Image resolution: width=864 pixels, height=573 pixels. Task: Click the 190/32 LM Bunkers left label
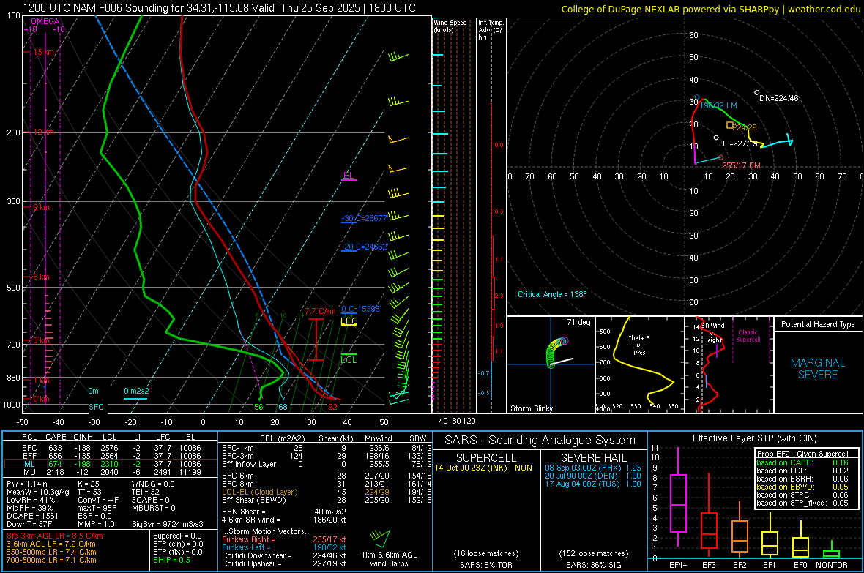tap(718, 105)
